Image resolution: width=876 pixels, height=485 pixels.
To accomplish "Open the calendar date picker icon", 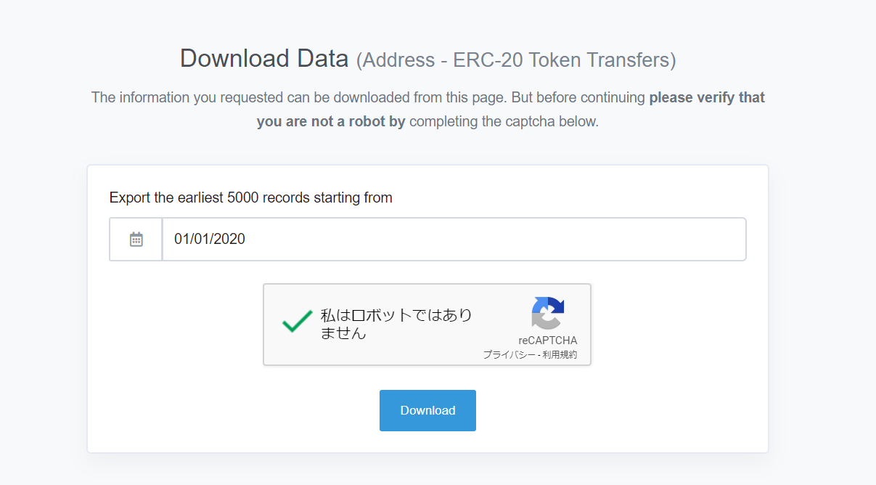I will [136, 240].
